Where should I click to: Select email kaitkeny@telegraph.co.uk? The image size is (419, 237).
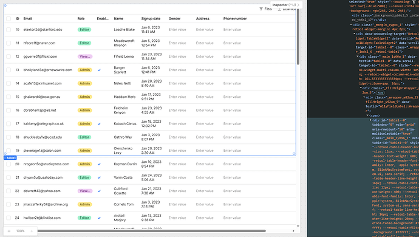point(44,124)
